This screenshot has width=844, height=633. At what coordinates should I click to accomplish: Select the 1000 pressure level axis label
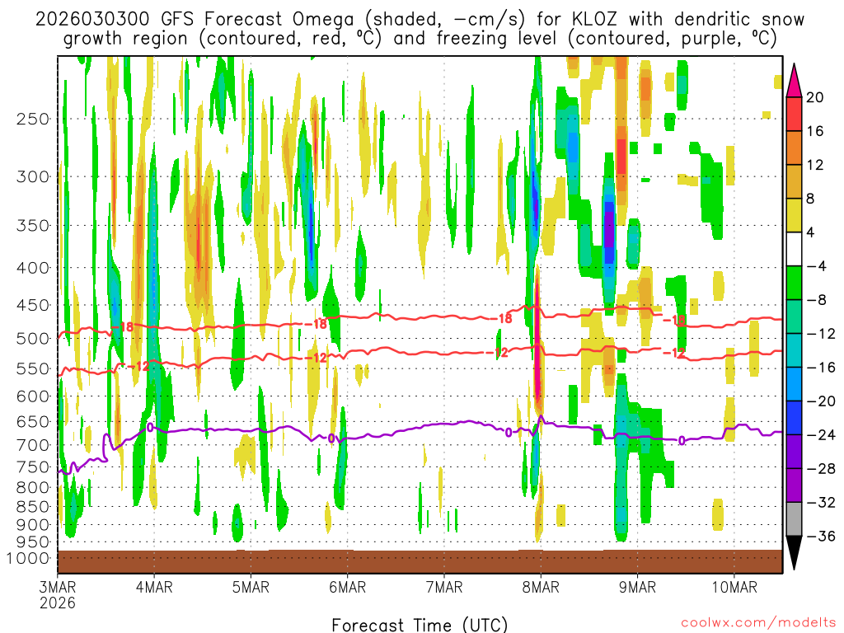coord(31,558)
